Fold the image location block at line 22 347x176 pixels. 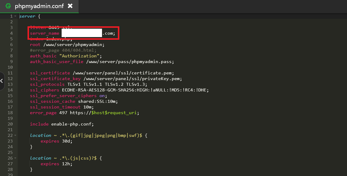point(15,135)
